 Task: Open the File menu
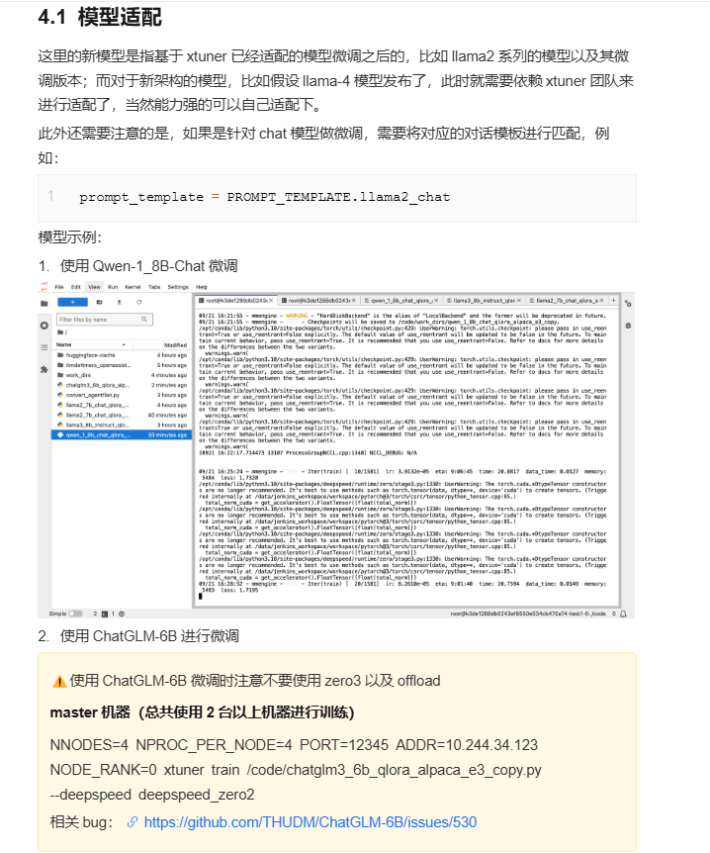click(59, 287)
